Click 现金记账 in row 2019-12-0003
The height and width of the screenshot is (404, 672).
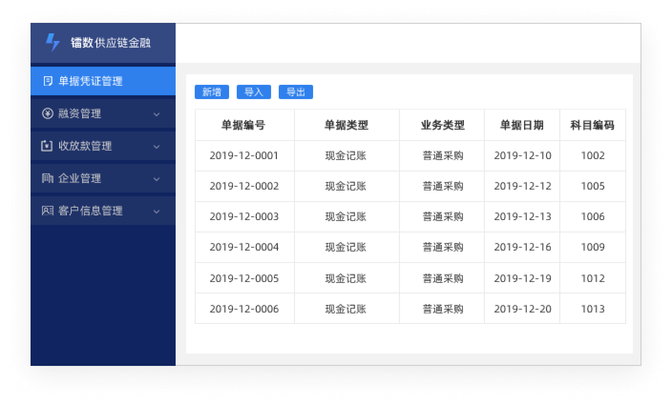click(x=346, y=217)
